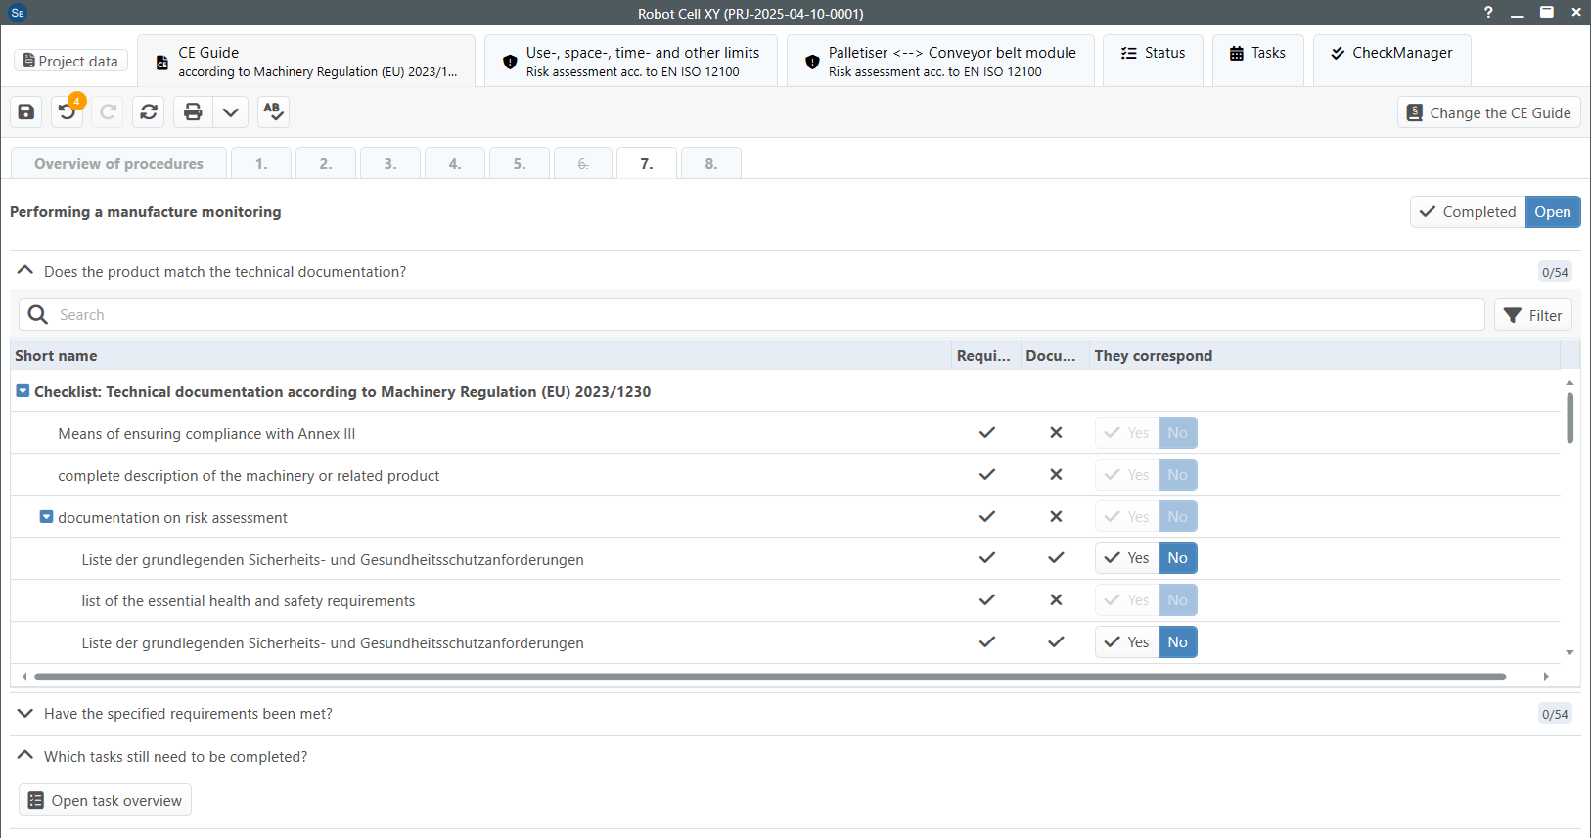1591x838 pixels.
Task: Collapse the Checklist: Technical documentation tree node
Action: (x=23, y=391)
